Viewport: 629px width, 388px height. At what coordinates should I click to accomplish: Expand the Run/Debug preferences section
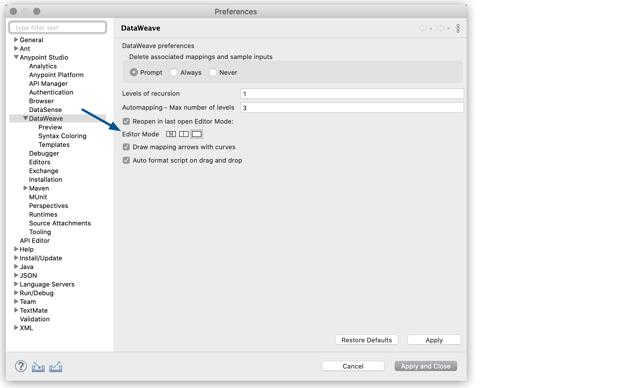pos(16,293)
